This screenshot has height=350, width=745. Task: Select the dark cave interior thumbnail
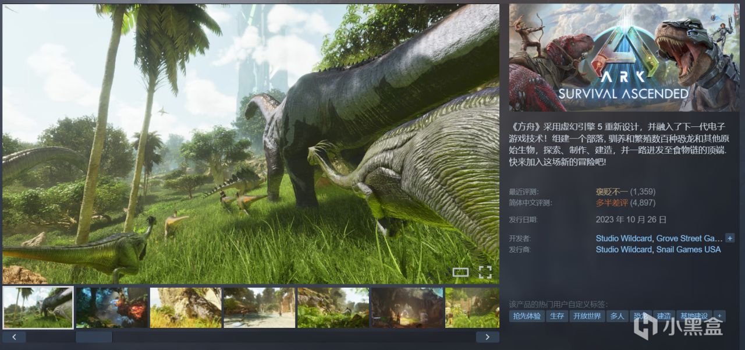click(x=407, y=307)
